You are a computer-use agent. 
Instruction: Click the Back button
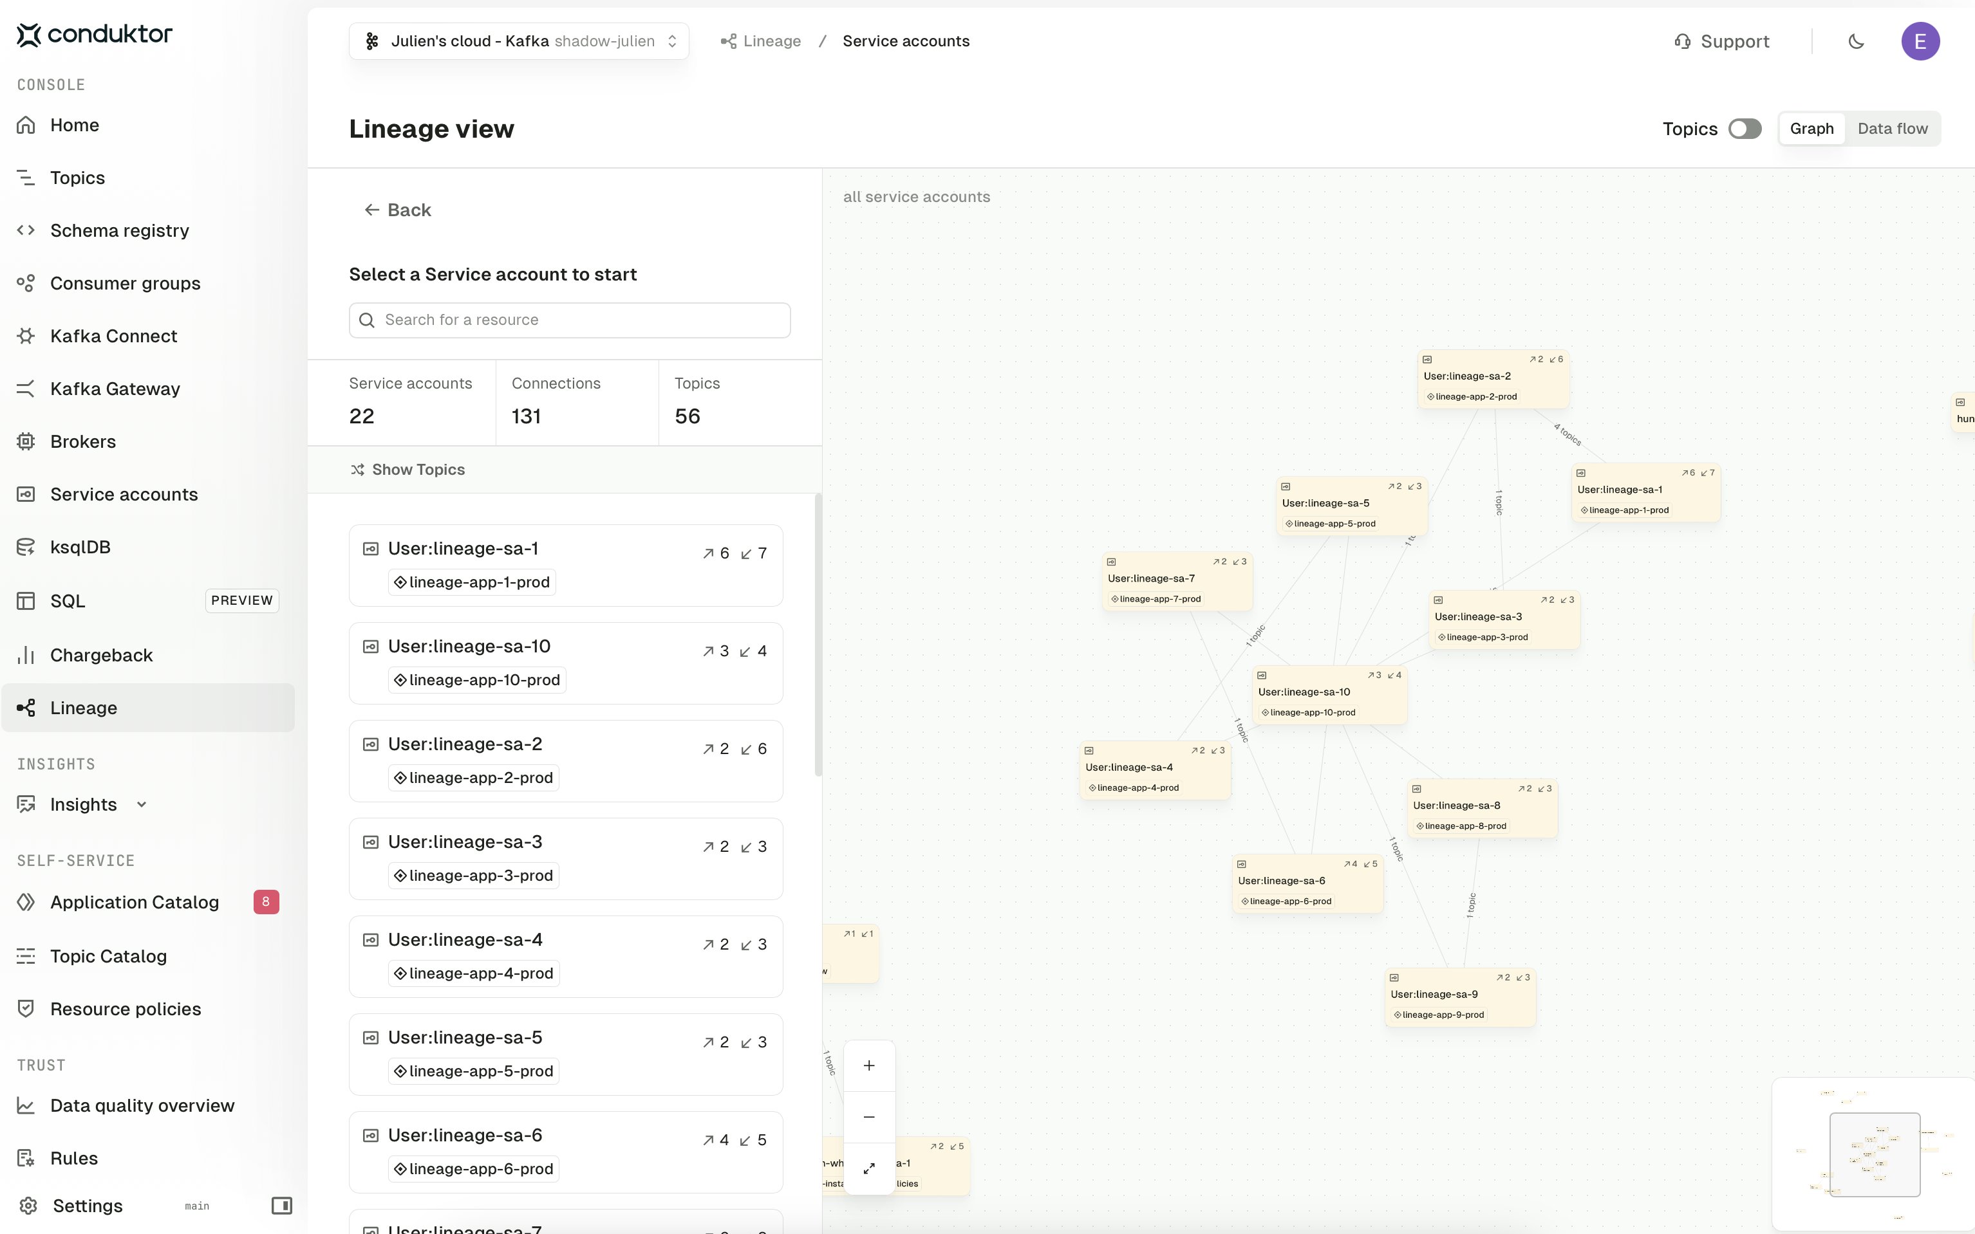coord(398,210)
